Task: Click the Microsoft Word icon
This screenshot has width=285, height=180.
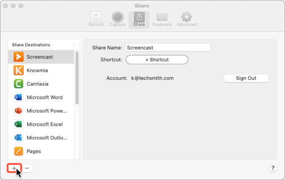Action: point(18,97)
